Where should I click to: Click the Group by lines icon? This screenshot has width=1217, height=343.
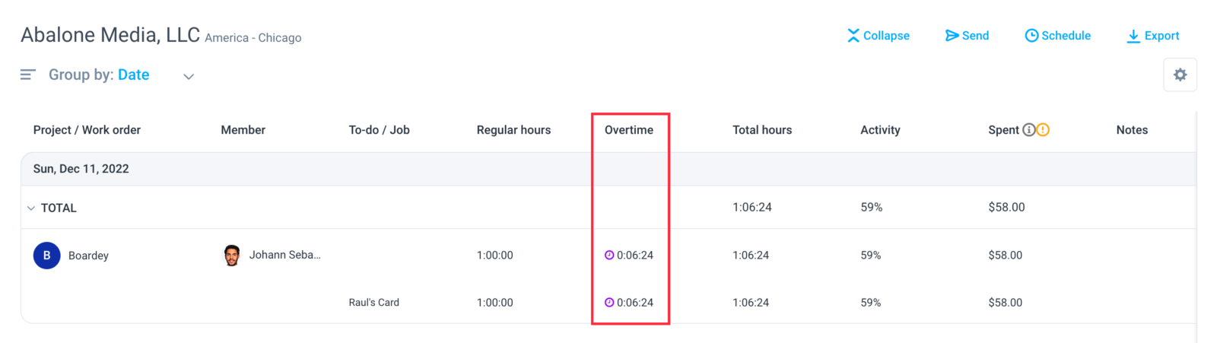pyautogui.click(x=28, y=75)
